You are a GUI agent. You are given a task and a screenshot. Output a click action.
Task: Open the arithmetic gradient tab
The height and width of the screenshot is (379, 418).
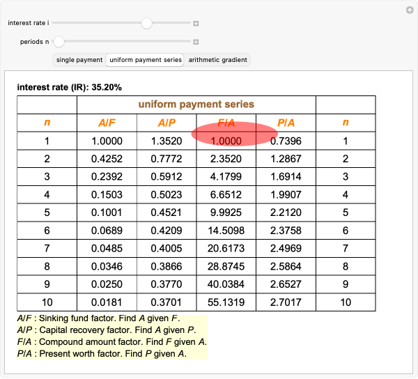217,60
